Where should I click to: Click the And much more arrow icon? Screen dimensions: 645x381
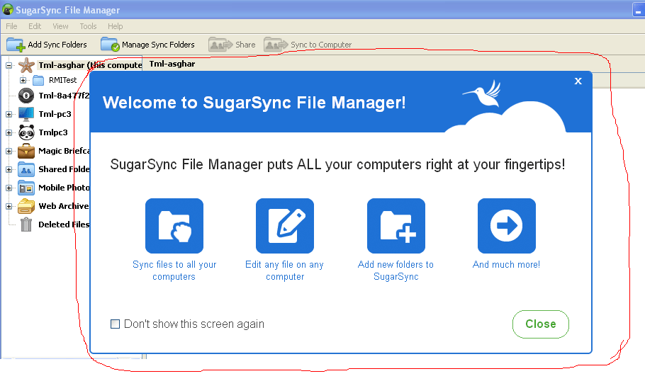coord(507,226)
